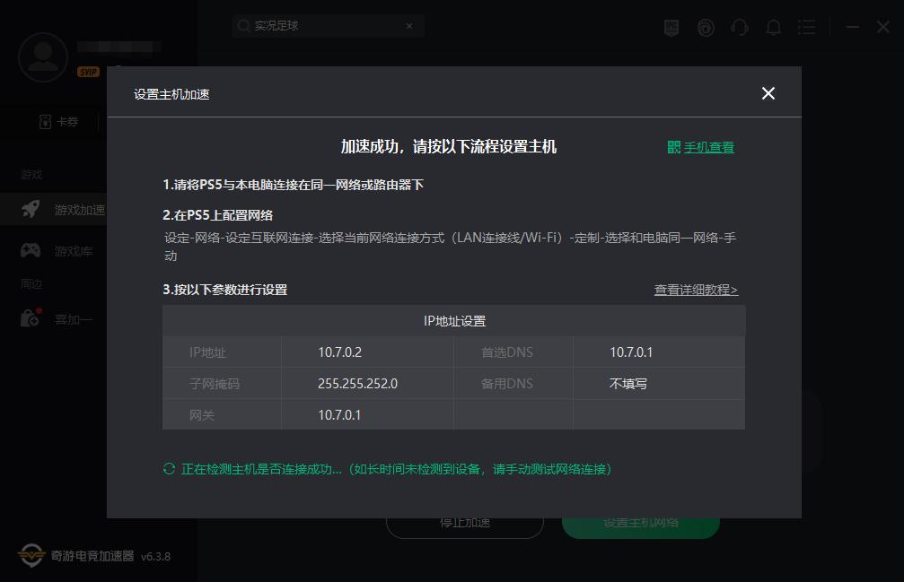Open 喜加一 shopping bag icon with red badge
Viewport: 904px width, 582px height.
click(x=29, y=317)
